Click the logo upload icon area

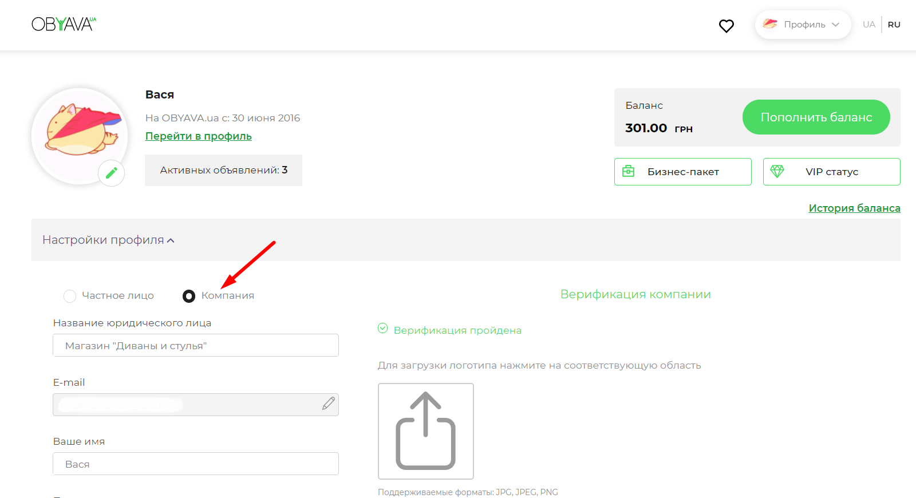tap(425, 431)
